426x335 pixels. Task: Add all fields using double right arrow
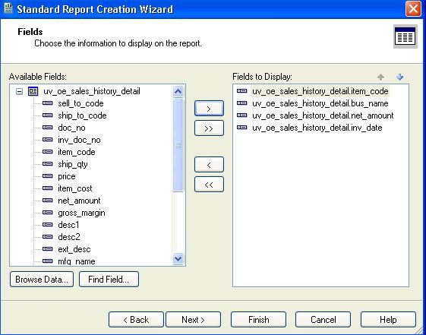209,128
